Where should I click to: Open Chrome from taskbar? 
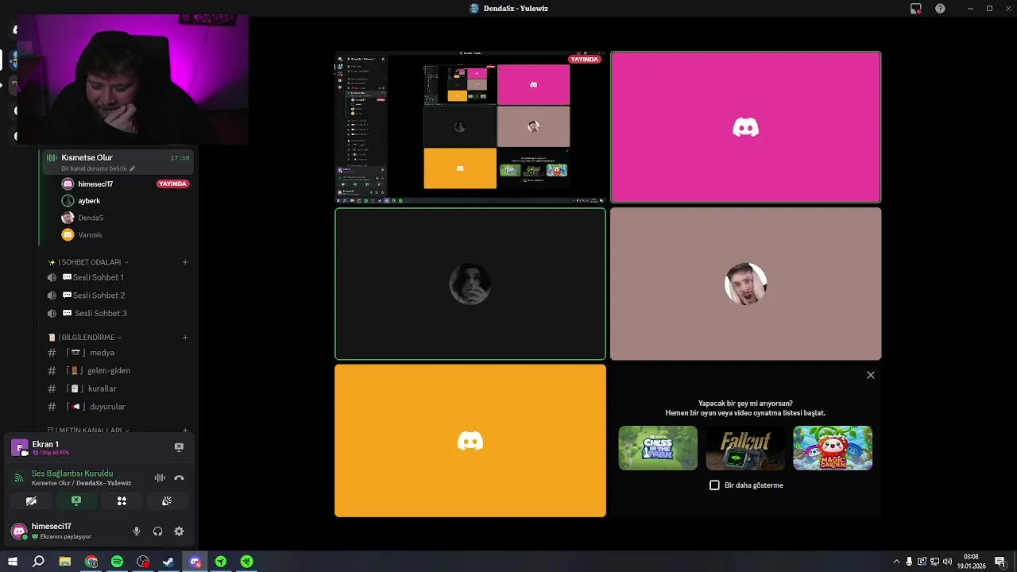(91, 562)
